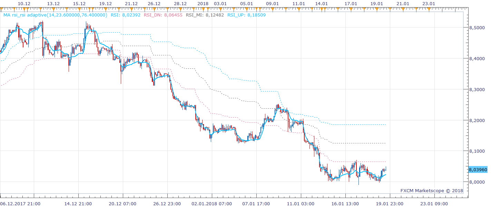This screenshot has height=208, width=491.
Task: Click the 19.12 date label on top axis
Action: tap(105, 3)
